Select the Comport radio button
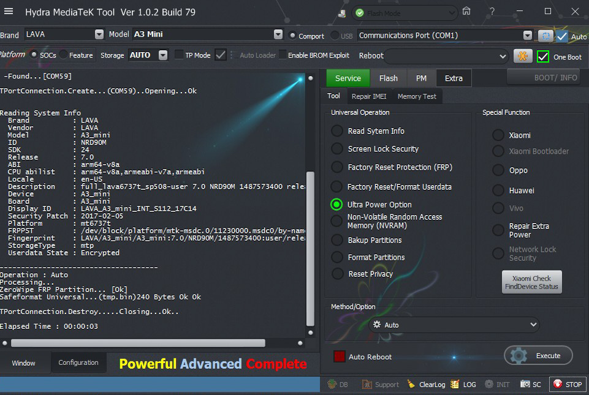The width and height of the screenshot is (589, 395). point(292,36)
